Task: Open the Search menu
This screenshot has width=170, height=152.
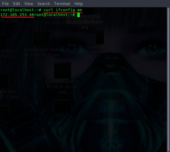Action: click(x=44, y=4)
